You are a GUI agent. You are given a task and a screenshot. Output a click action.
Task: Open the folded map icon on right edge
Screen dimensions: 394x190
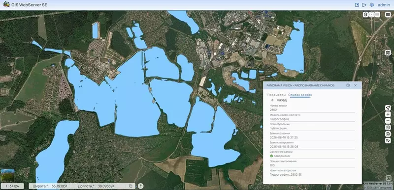coord(388,53)
